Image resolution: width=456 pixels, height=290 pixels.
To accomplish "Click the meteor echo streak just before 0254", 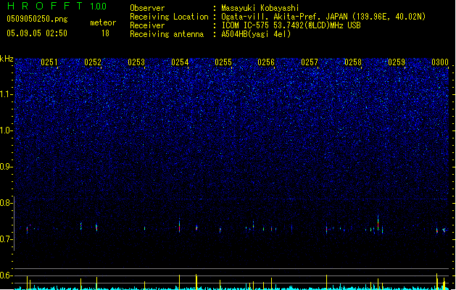I will click(x=180, y=225).
